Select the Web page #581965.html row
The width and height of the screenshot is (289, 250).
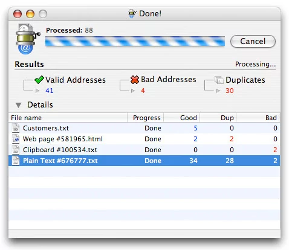point(144,139)
